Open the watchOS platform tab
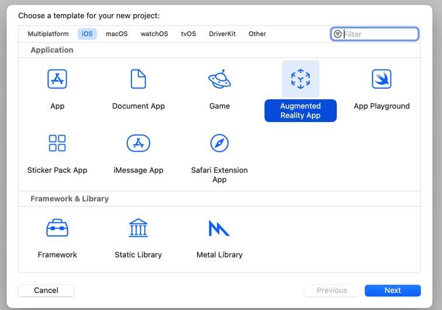This screenshot has height=310, width=442. click(x=154, y=34)
